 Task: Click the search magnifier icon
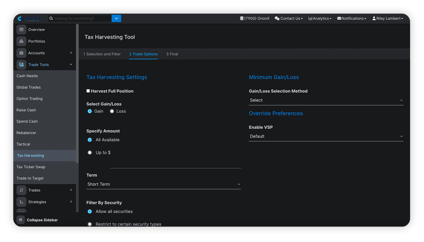tap(52, 18)
